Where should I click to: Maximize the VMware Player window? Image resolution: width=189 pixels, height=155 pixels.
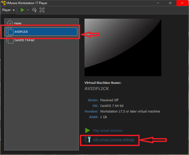[x=170, y=3]
